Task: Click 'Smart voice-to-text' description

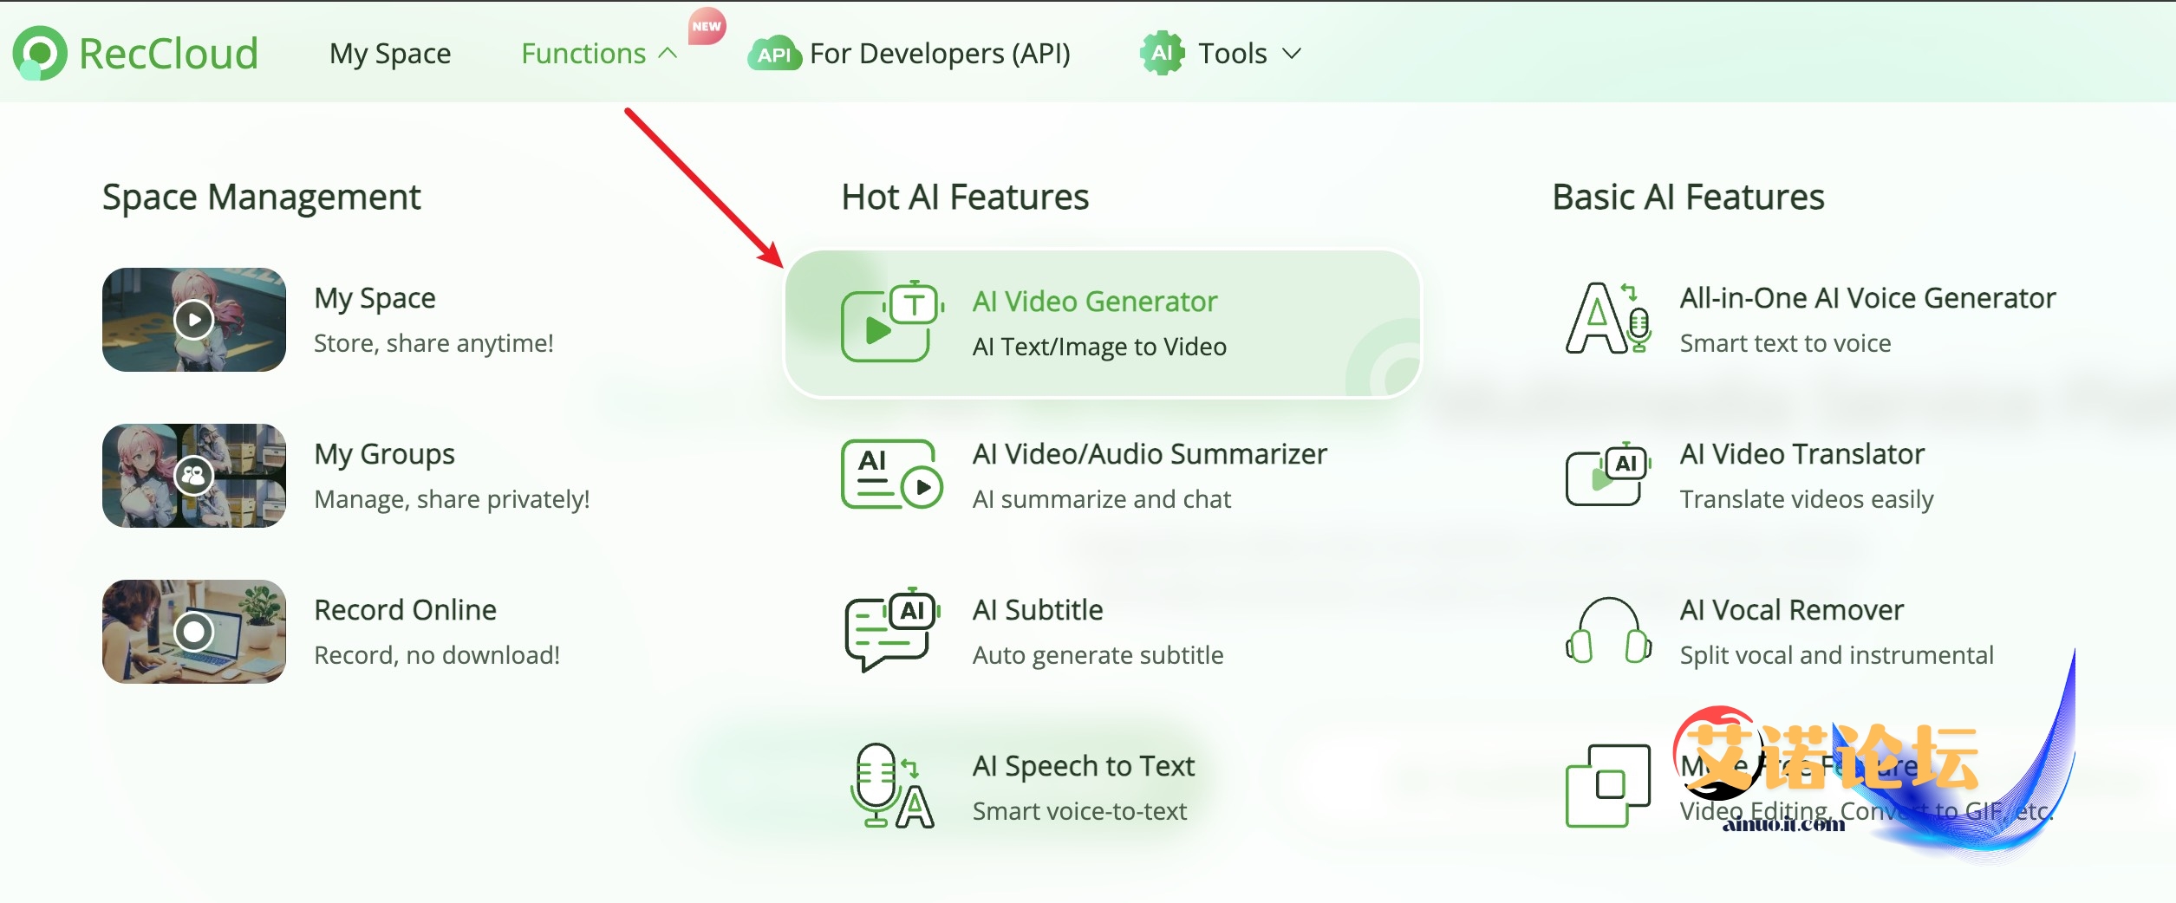Action: [x=1079, y=811]
